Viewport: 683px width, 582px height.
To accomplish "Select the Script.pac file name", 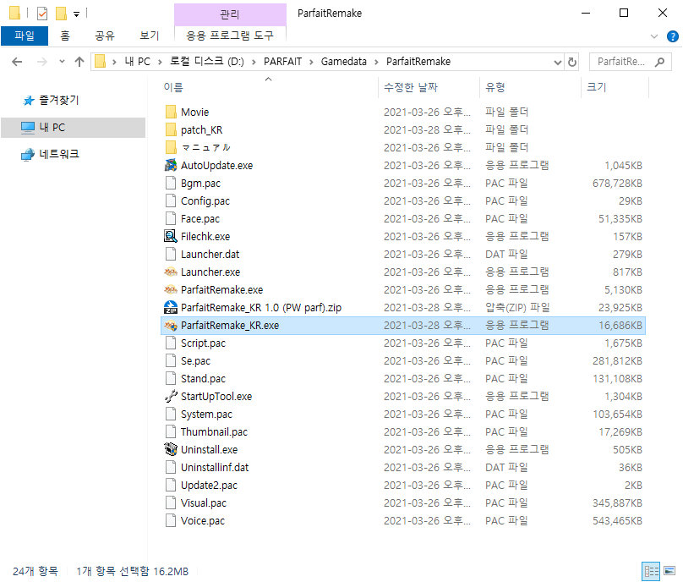I will tap(203, 343).
